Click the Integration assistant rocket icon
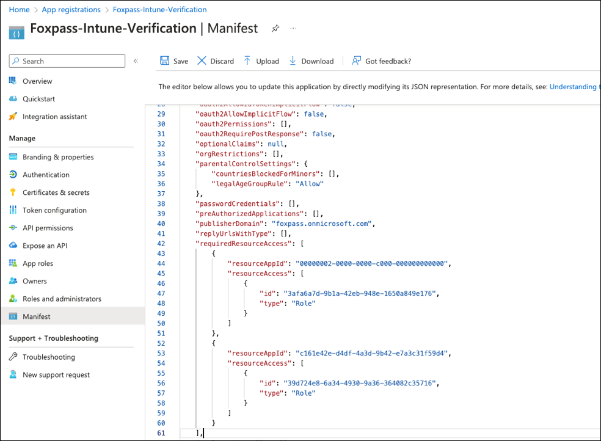601x441 pixels. click(x=13, y=117)
